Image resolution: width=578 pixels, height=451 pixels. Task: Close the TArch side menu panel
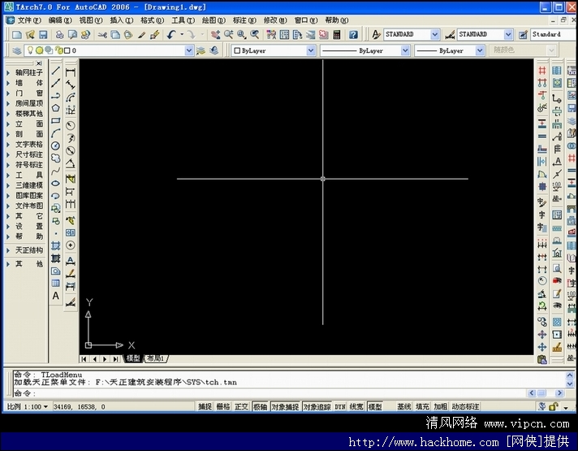pyautogui.click(x=39, y=63)
